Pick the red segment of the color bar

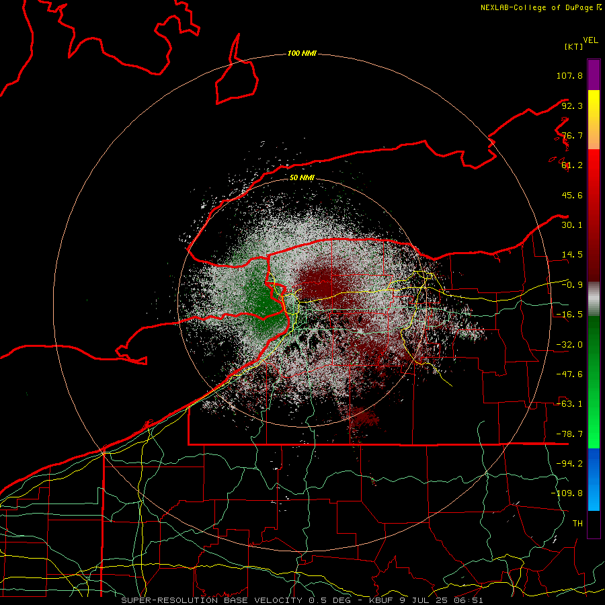(x=594, y=215)
